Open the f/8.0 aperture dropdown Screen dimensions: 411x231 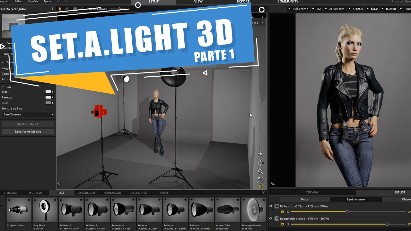[x=372, y=9]
